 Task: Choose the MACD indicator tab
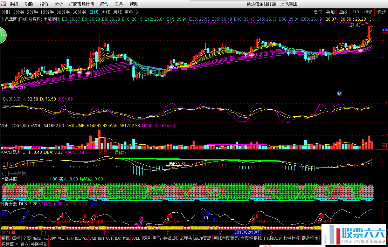pos(37,238)
